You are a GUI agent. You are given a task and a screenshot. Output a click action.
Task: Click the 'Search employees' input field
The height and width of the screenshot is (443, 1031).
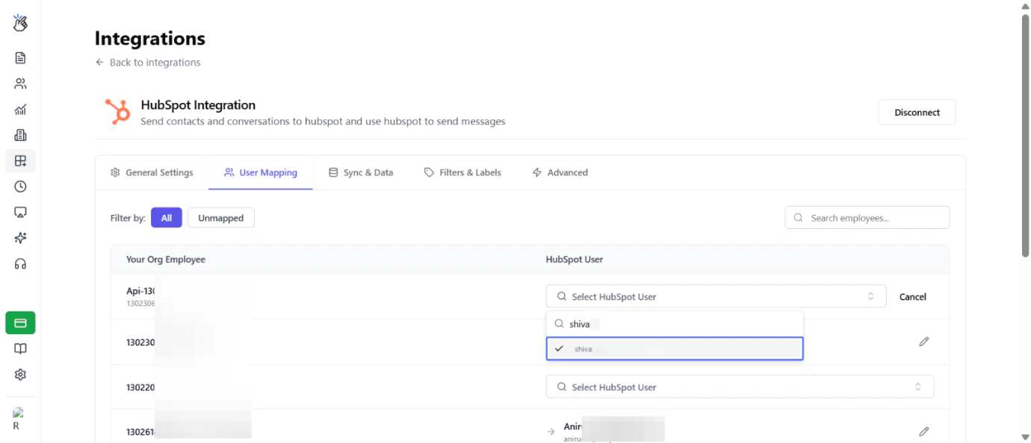[x=867, y=217]
